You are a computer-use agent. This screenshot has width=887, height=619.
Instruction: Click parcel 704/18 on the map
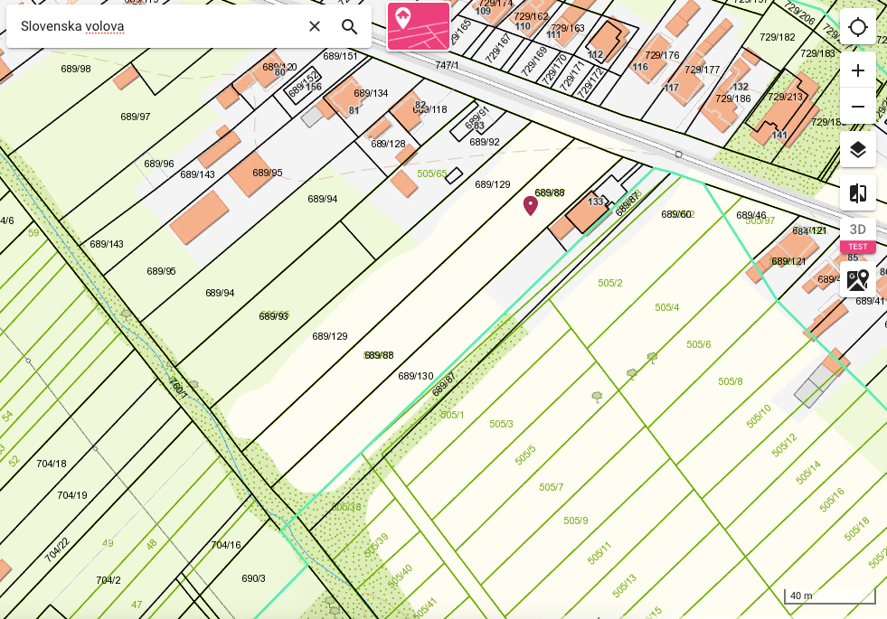52,464
